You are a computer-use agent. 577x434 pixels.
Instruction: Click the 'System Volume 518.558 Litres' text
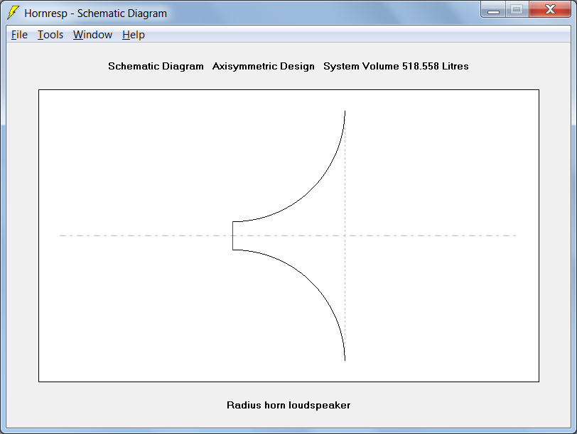[396, 66]
